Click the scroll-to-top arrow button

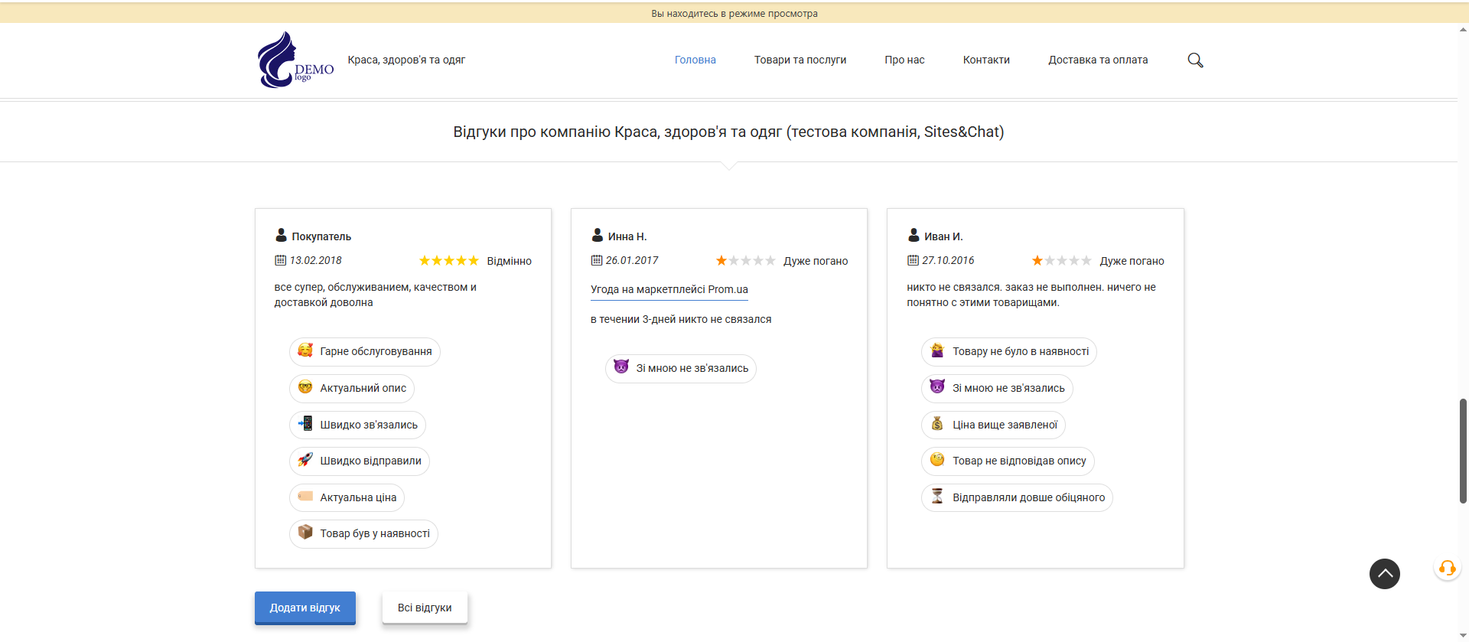coord(1384,574)
